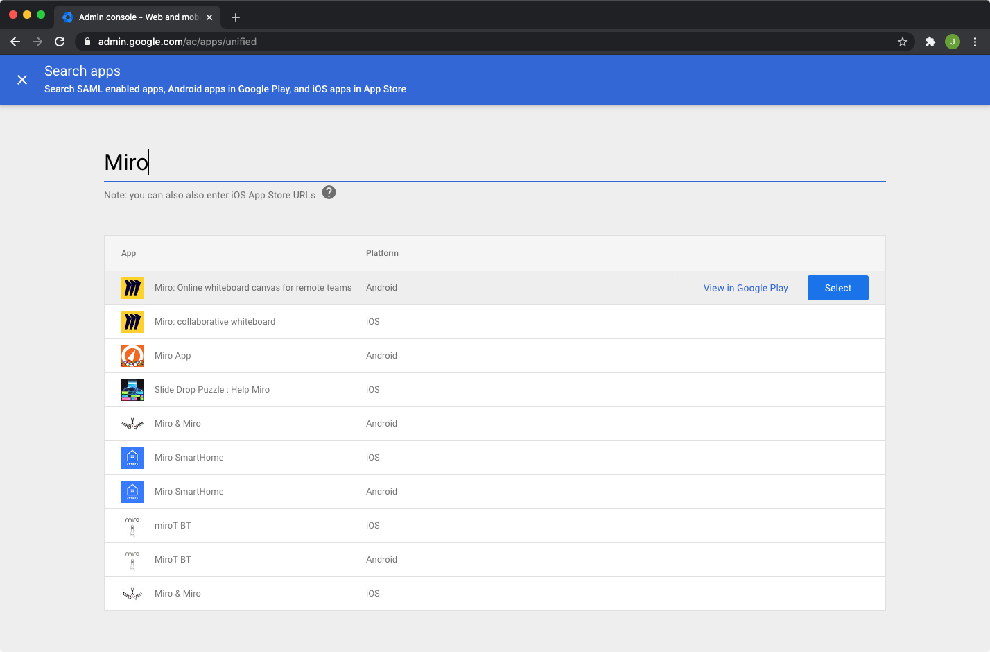This screenshot has width=990, height=652.
Task: Click the Miro SmartHome Android icon
Action: coord(132,492)
